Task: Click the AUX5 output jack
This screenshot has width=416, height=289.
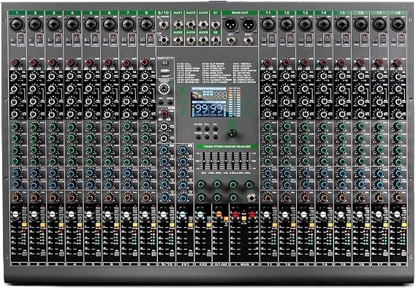Action: tap(203, 25)
